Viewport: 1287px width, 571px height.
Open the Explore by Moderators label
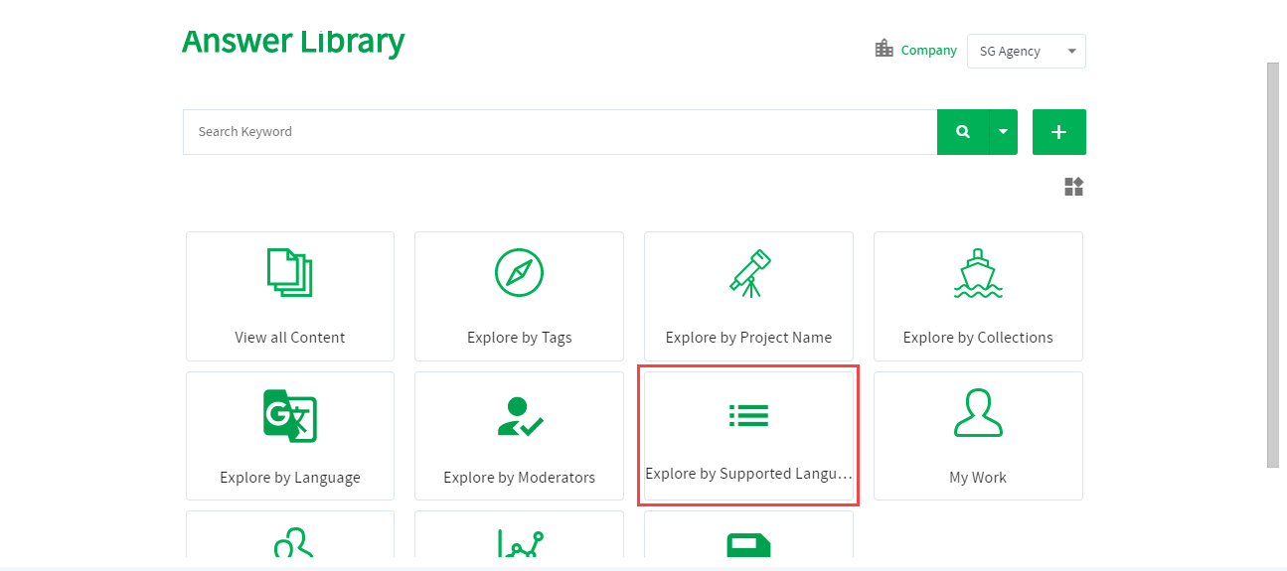click(520, 478)
